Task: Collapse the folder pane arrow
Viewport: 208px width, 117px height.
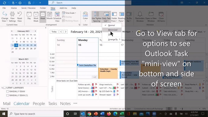Action: point(46,28)
